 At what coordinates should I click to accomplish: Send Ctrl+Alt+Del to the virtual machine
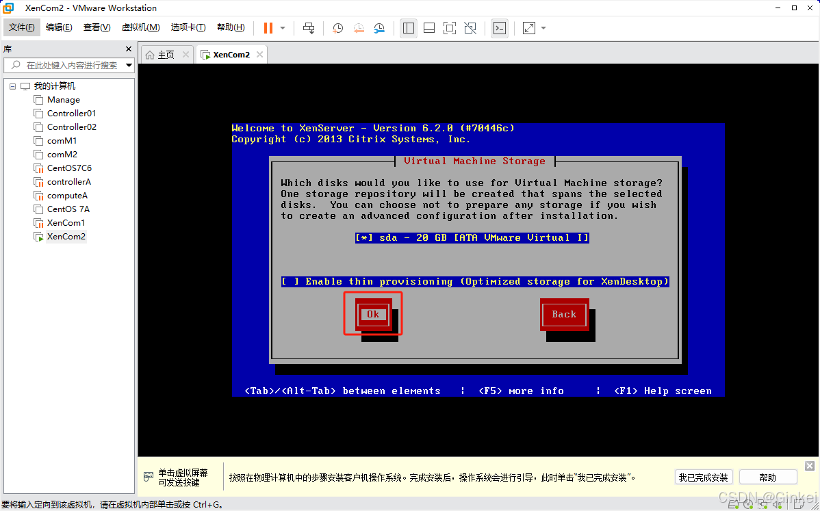309,28
